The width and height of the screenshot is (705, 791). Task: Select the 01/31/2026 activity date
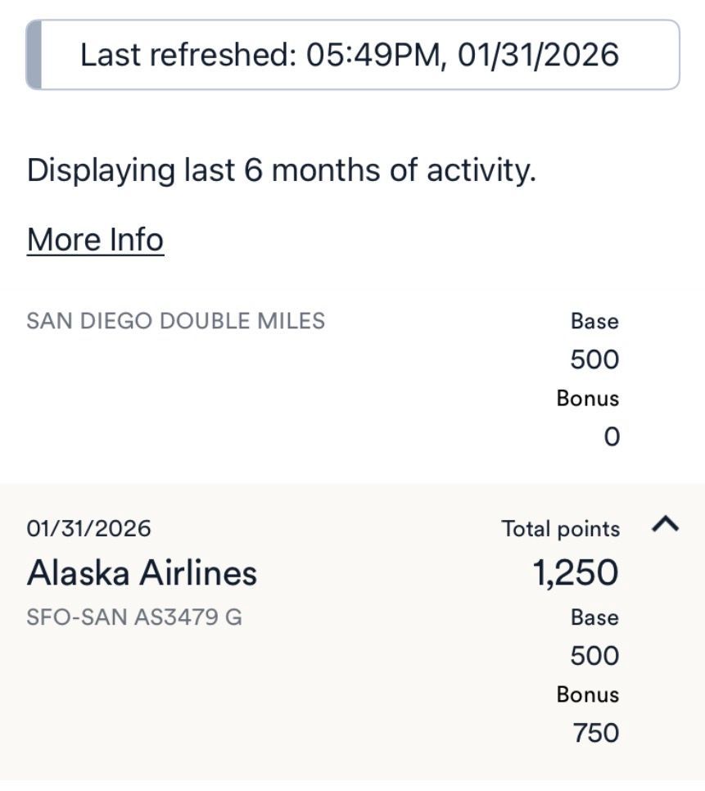tap(88, 529)
